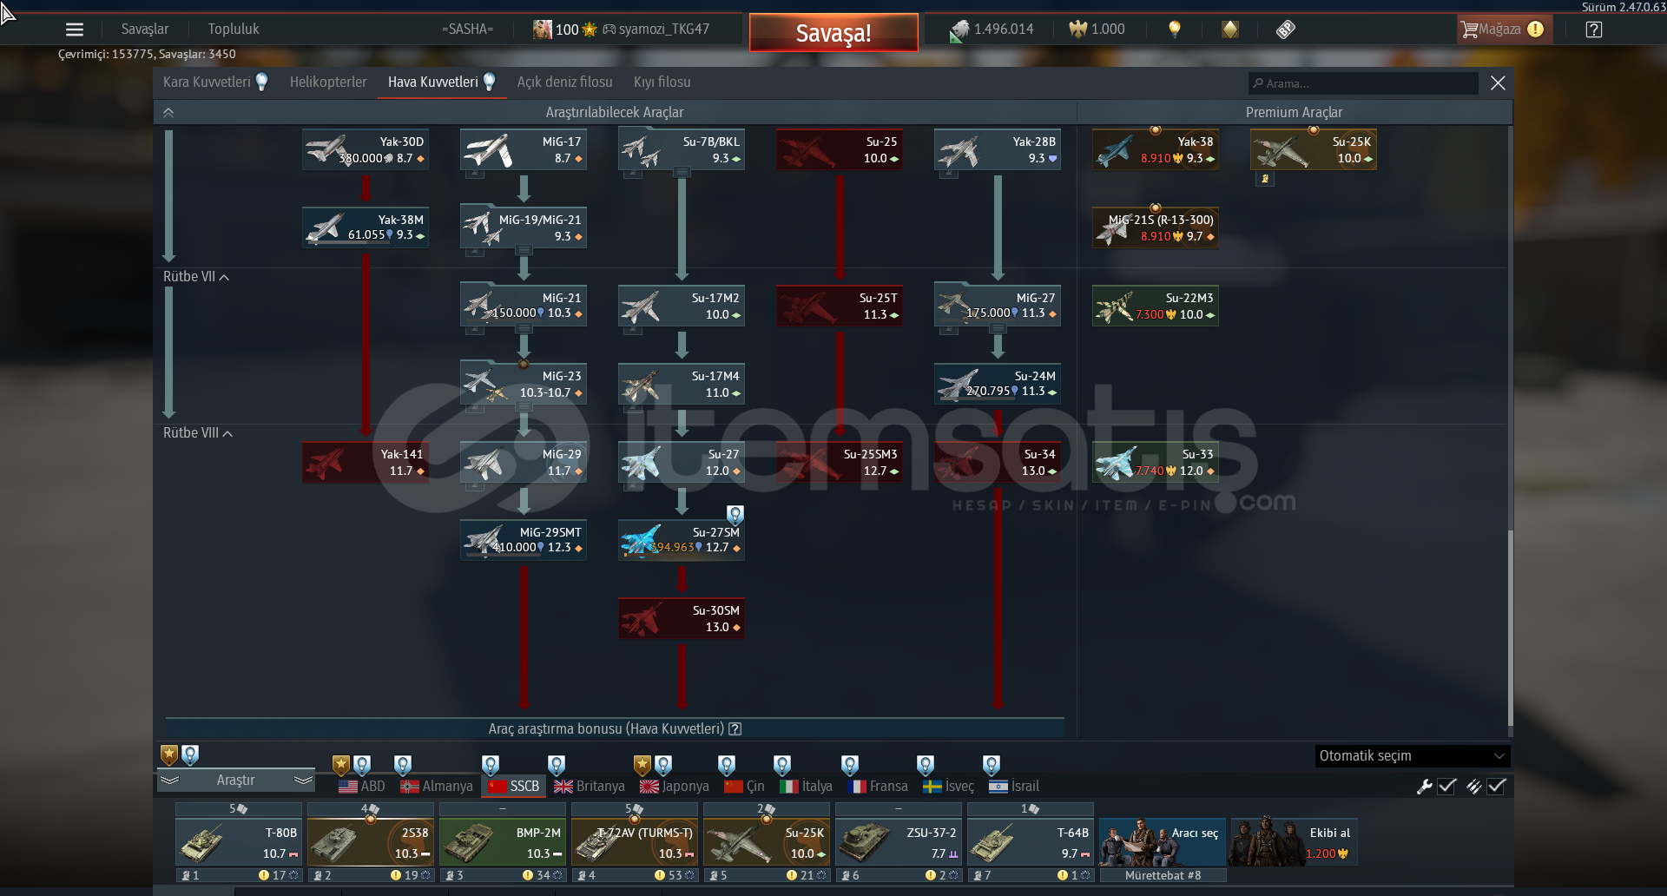The width and height of the screenshot is (1667, 896).
Task: Select the İsrail nation tab
Action: (1014, 787)
